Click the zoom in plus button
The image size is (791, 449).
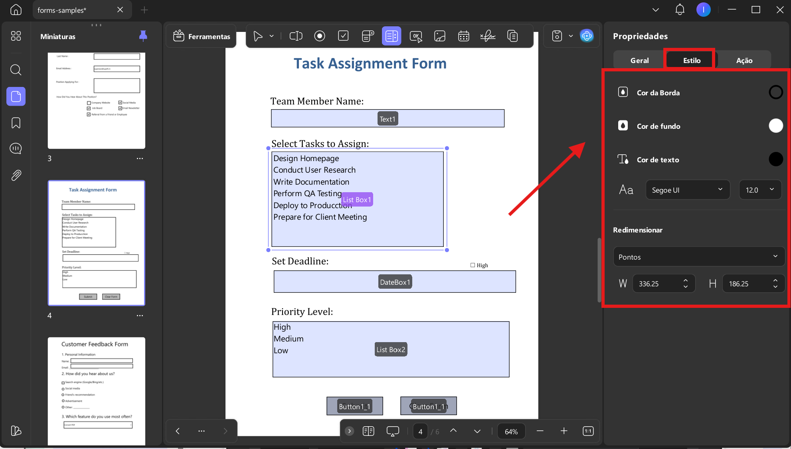tap(564, 431)
